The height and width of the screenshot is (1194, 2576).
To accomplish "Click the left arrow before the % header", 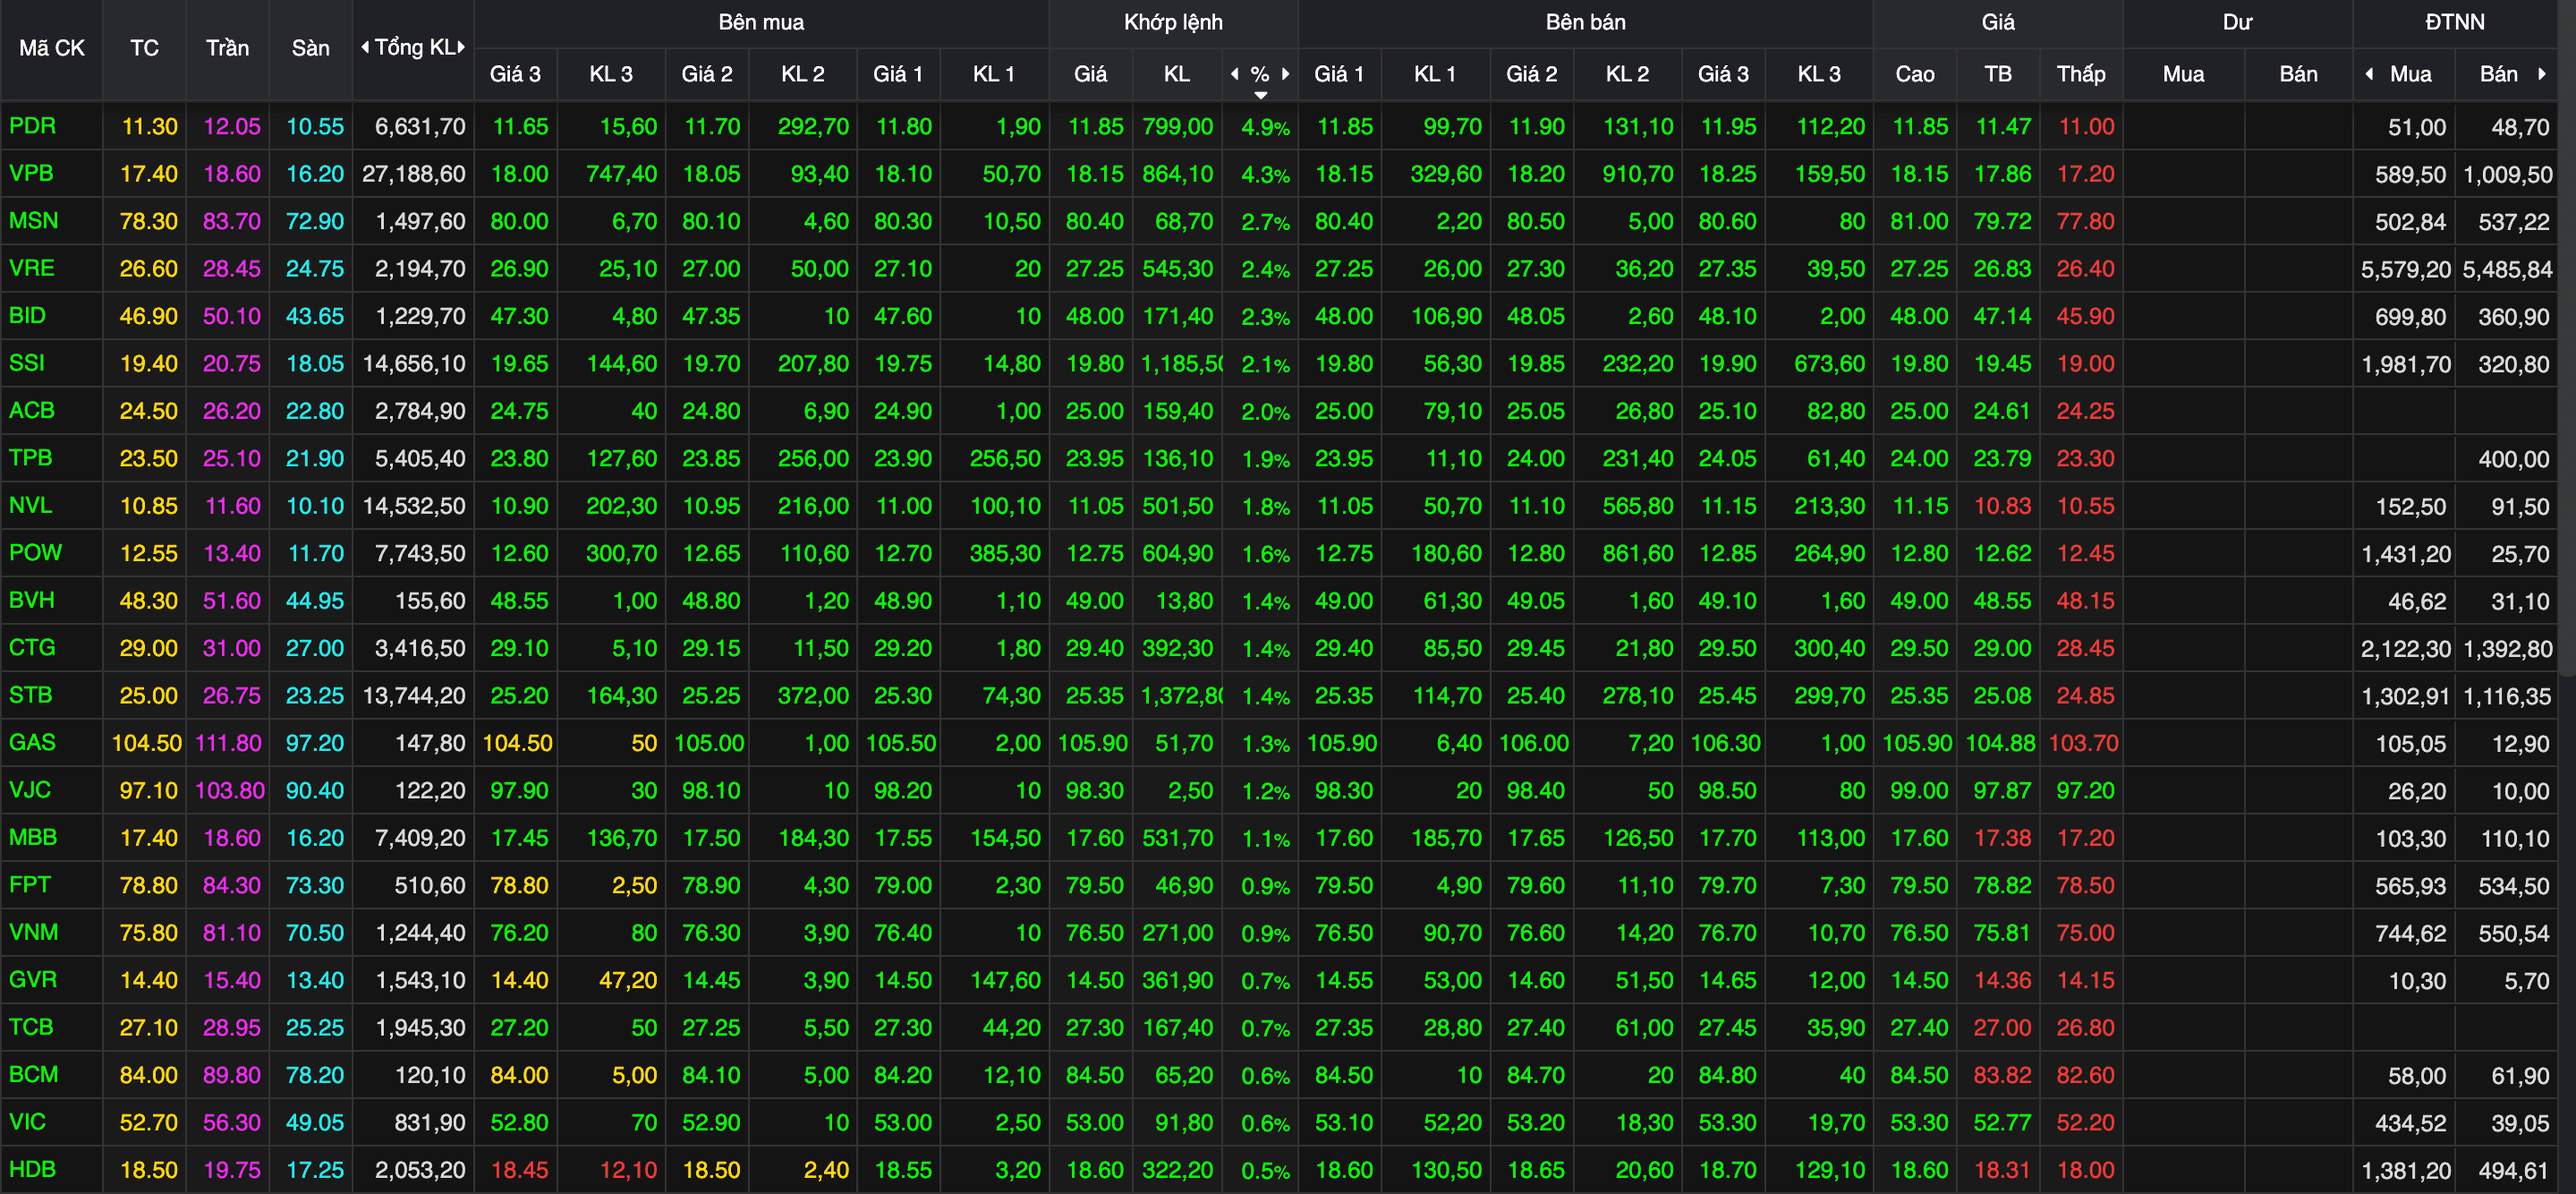I will click(1234, 73).
